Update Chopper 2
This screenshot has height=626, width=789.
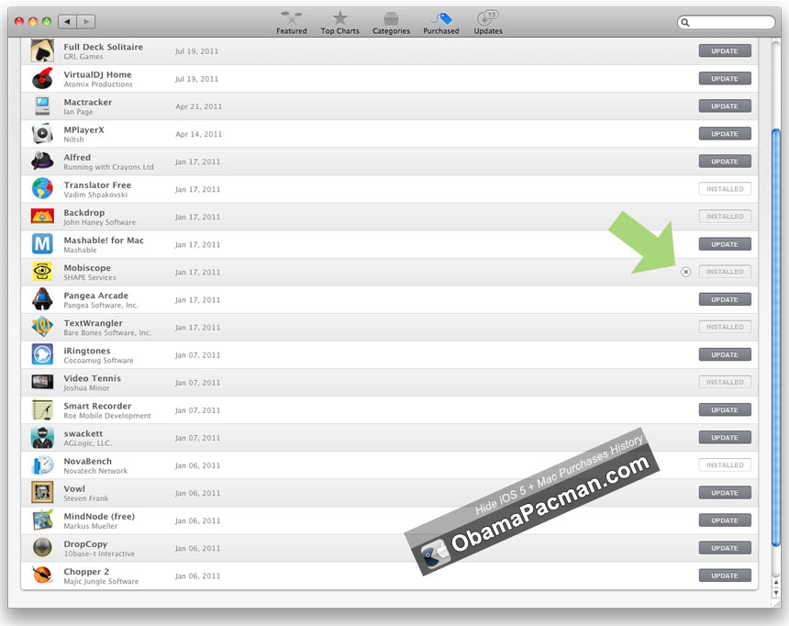pos(725,576)
